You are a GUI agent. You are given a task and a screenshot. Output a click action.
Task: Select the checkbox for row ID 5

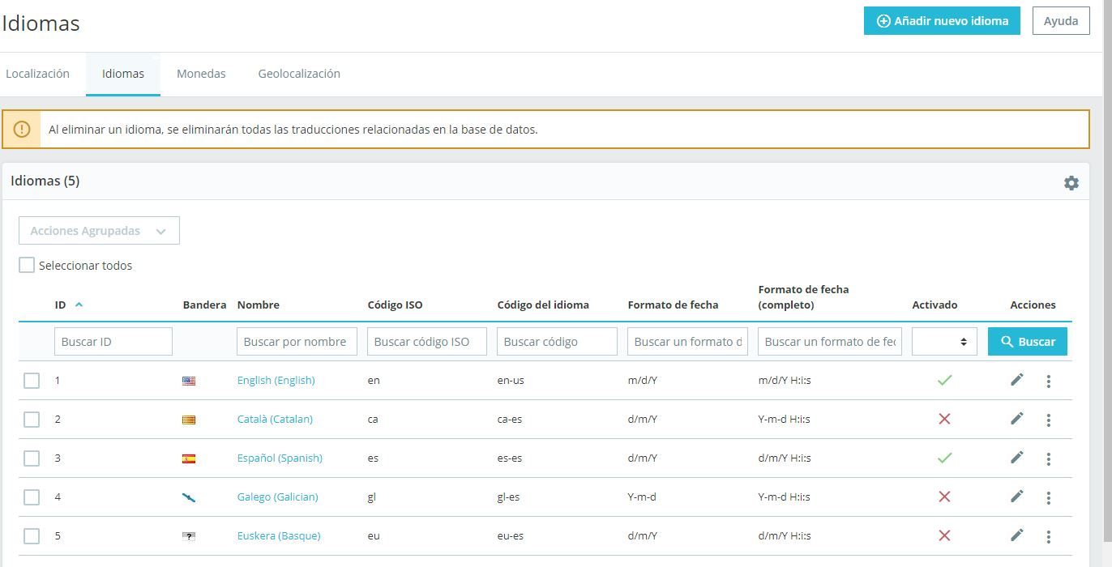(32, 535)
